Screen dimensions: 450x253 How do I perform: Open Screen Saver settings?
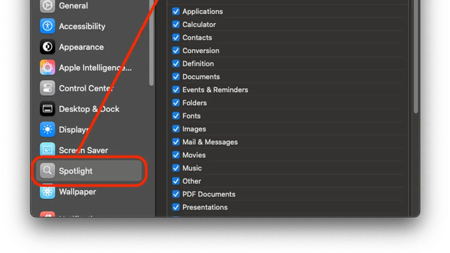click(84, 150)
